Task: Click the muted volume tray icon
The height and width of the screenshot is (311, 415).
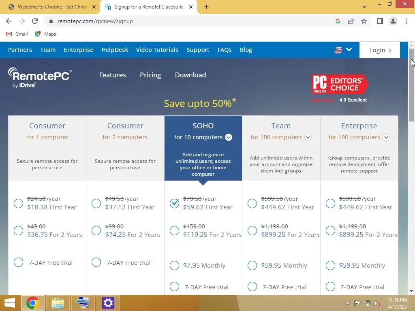Action: [377, 303]
